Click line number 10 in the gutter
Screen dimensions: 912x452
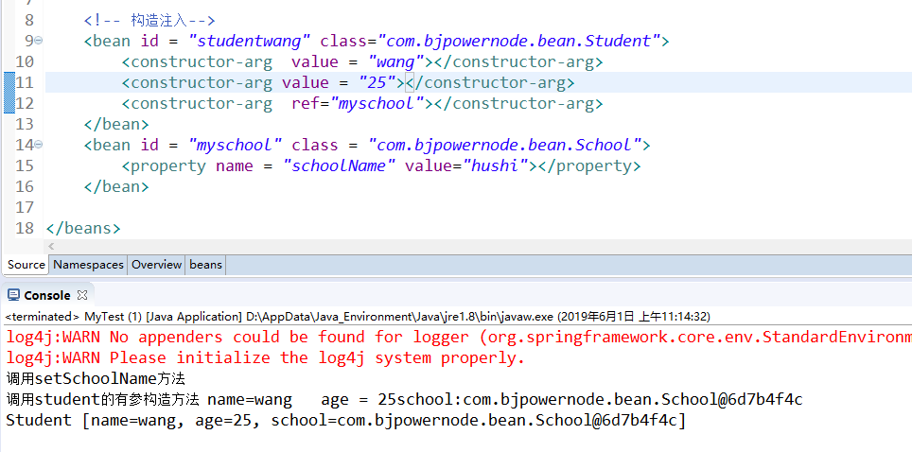tap(25, 61)
